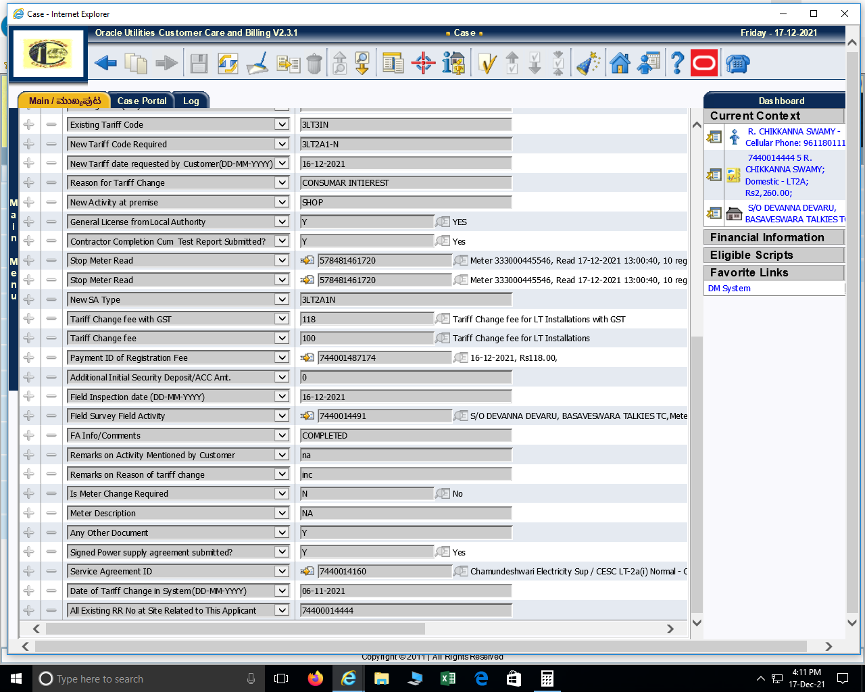Image resolution: width=865 pixels, height=692 pixels.
Task: Click the Delete trash can icon
Action: click(314, 64)
